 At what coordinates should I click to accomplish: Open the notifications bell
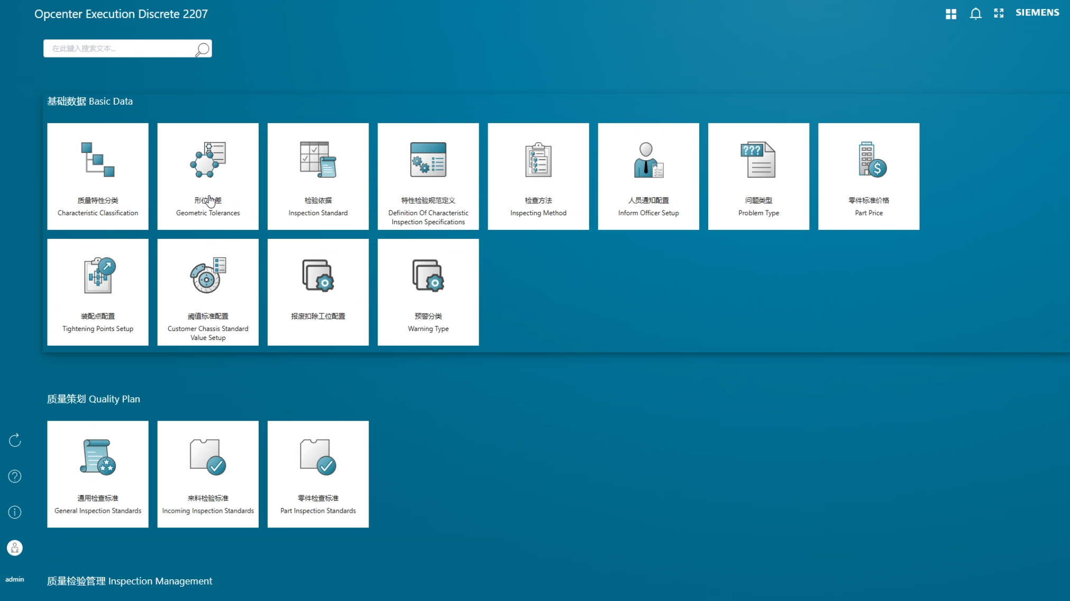click(975, 14)
